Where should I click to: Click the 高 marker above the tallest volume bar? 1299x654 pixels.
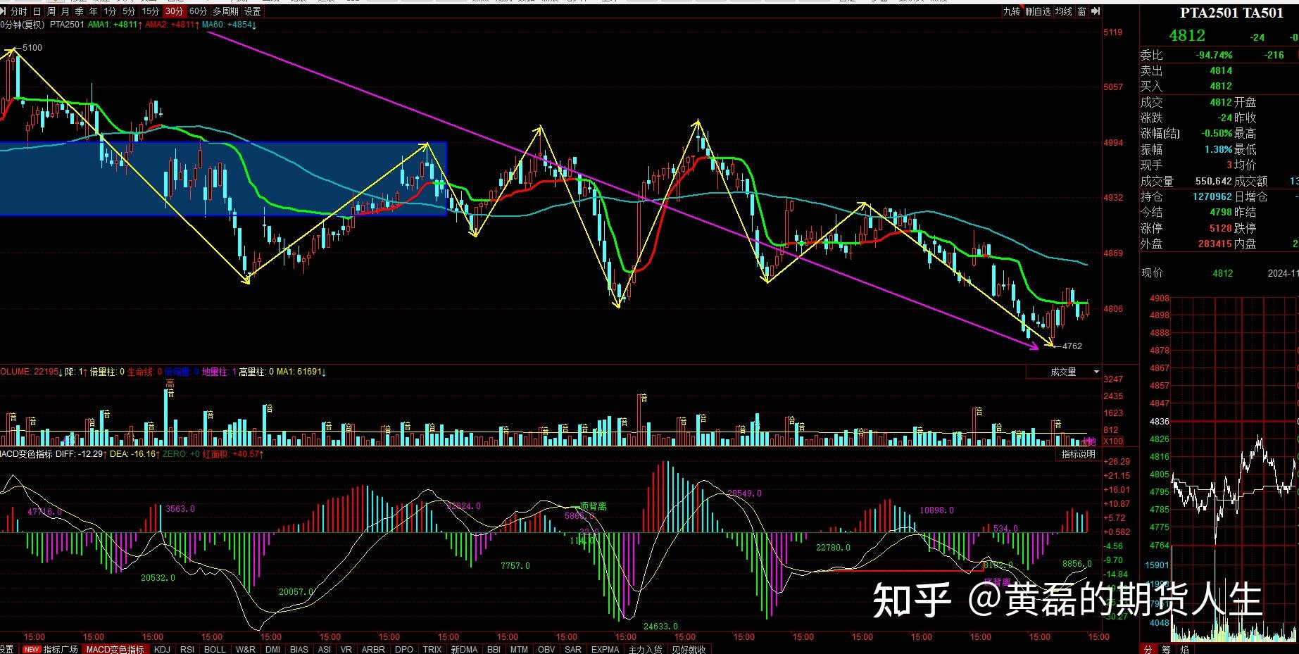(170, 384)
